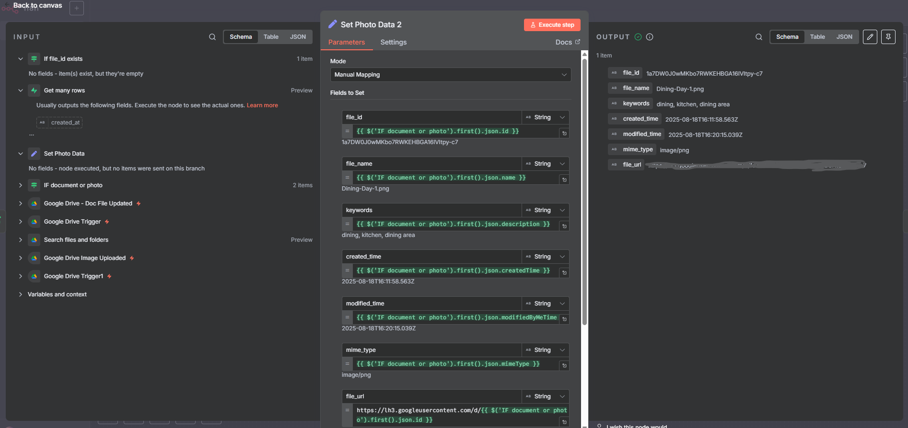Pin the output data with pin icon
The height and width of the screenshot is (428, 908).
click(888, 37)
